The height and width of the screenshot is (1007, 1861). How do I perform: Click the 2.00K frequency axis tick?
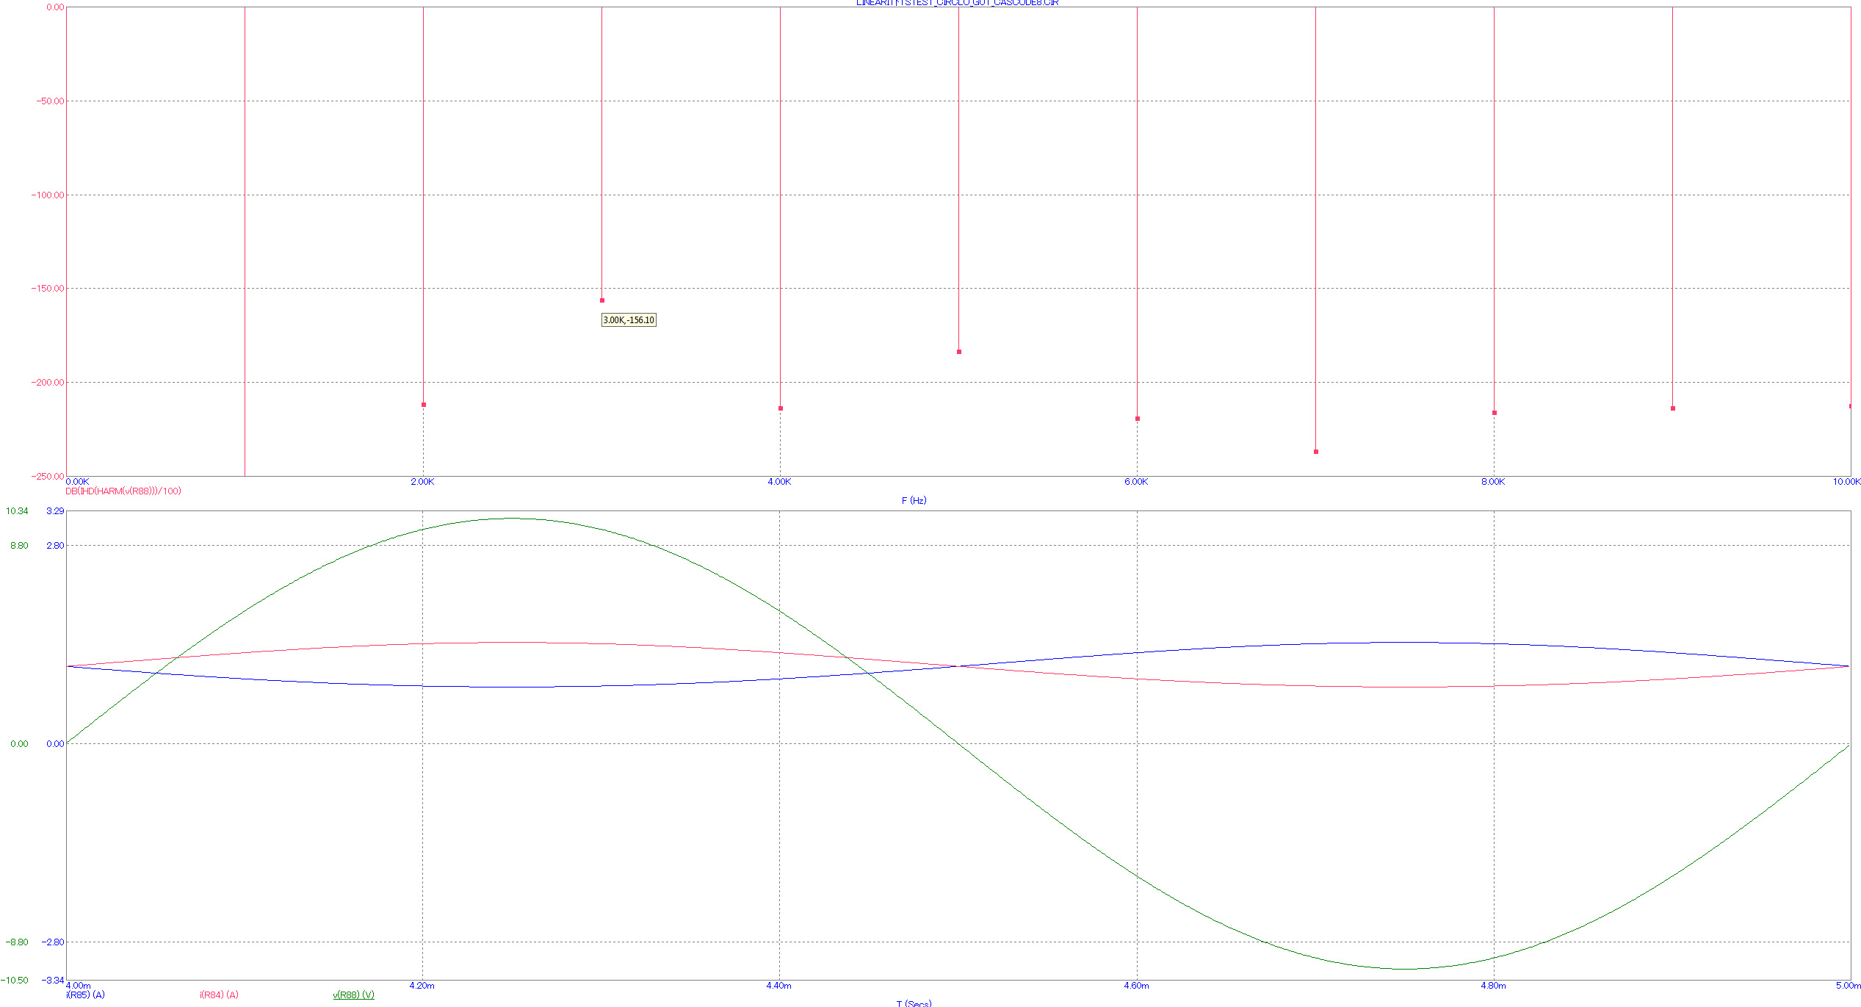(x=422, y=482)
